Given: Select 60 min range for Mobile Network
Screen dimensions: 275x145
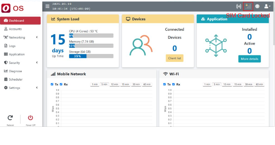Looking at the screenshot, I should (x=147, y=84).
